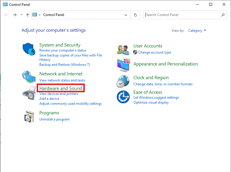Click the Programs disc icon
This screenshot has height=172, width=231.
point(29,116)
